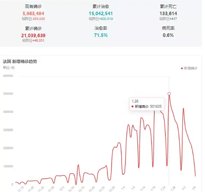Screen dimensions: 205x192
Task: Click the 2.3 x-axis date label
Action: (x=184, y=188)
